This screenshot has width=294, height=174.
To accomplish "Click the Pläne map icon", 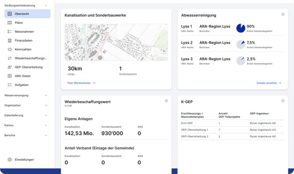I will [10, 23].
